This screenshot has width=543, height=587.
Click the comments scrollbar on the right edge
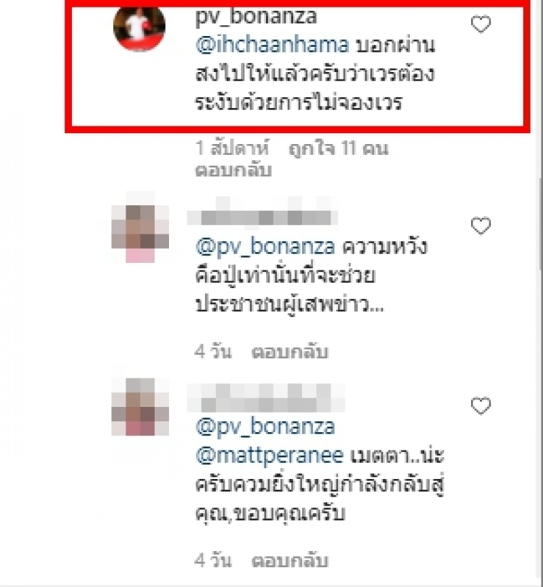click(541, 225)
